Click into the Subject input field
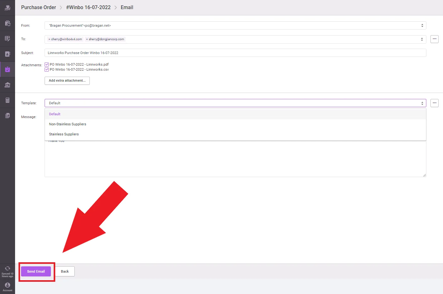 click(x=235, y=53)
